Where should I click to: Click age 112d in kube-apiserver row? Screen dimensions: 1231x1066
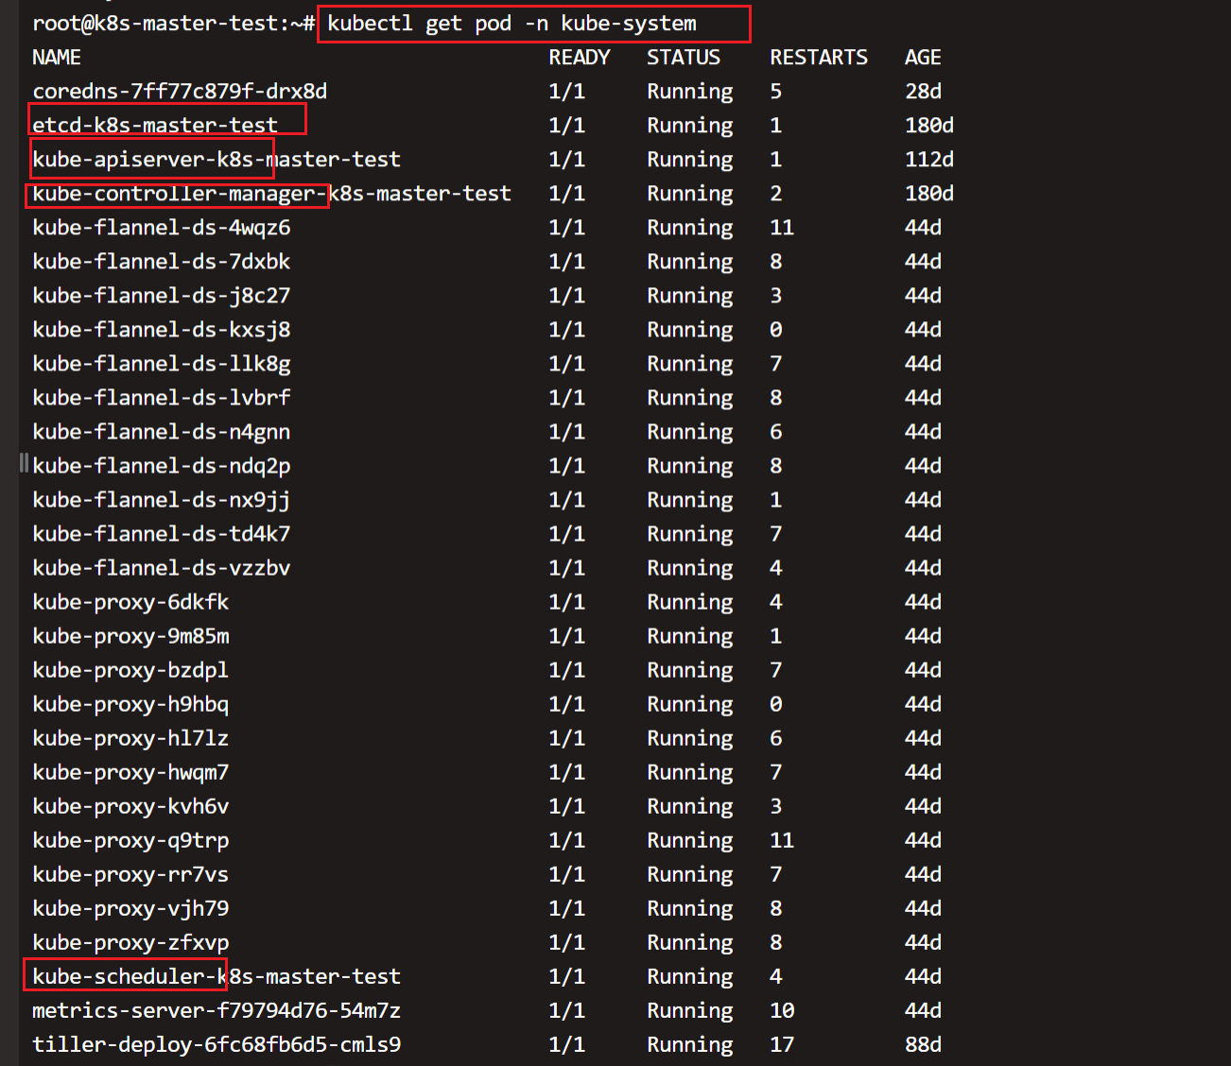929,160
